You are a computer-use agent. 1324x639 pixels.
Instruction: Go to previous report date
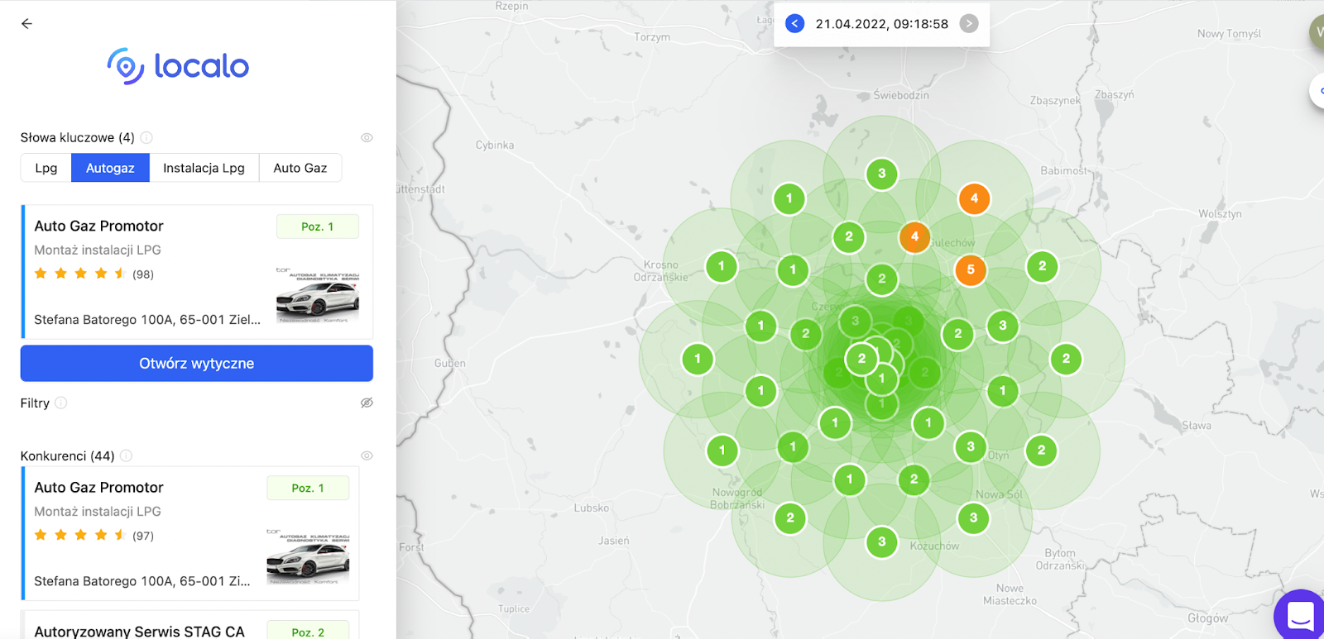click(x=794, y=24)
